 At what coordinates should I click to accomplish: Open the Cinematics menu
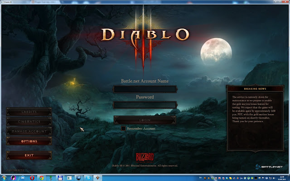pyautogui.click(x=29, y=122)
